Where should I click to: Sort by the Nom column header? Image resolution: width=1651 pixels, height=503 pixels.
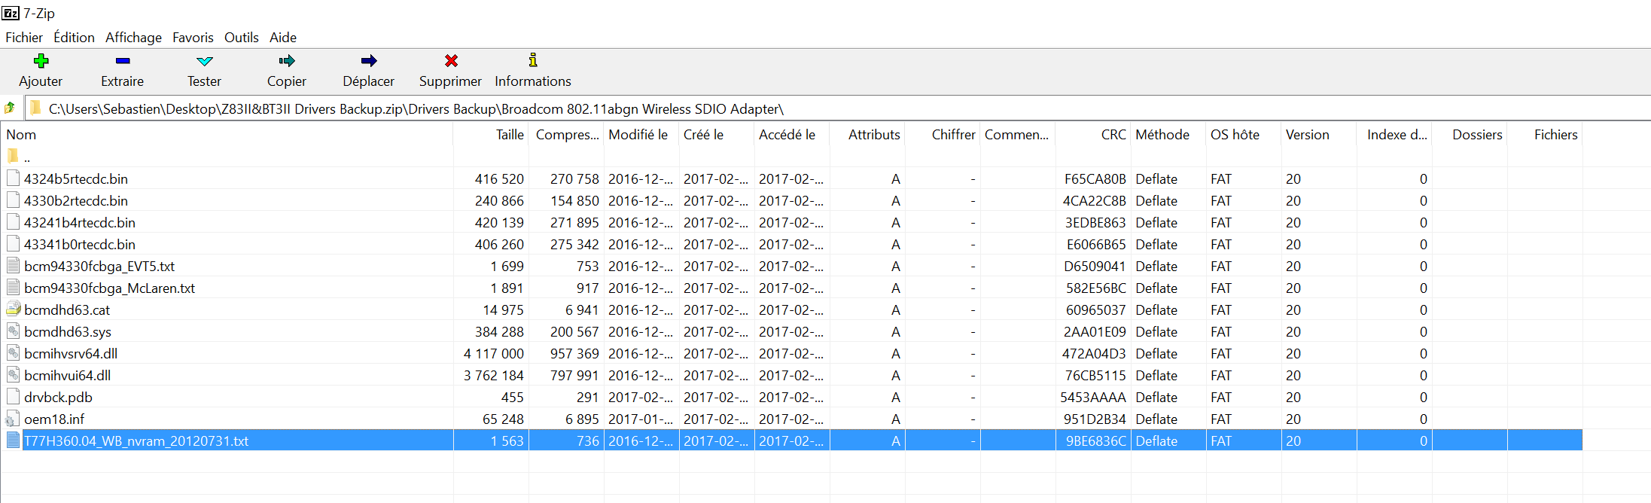(x=22, y=135)
